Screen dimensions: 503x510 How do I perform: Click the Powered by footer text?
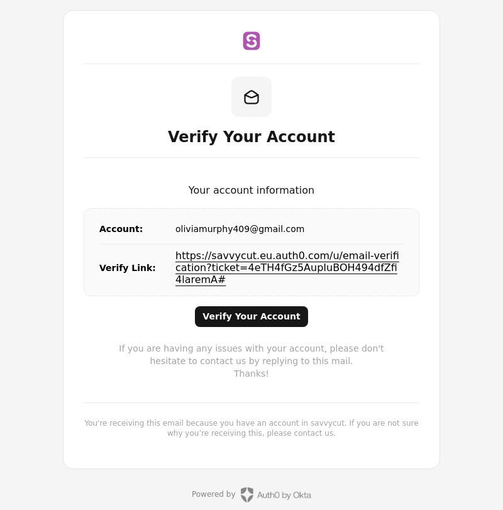click(213, 494)
